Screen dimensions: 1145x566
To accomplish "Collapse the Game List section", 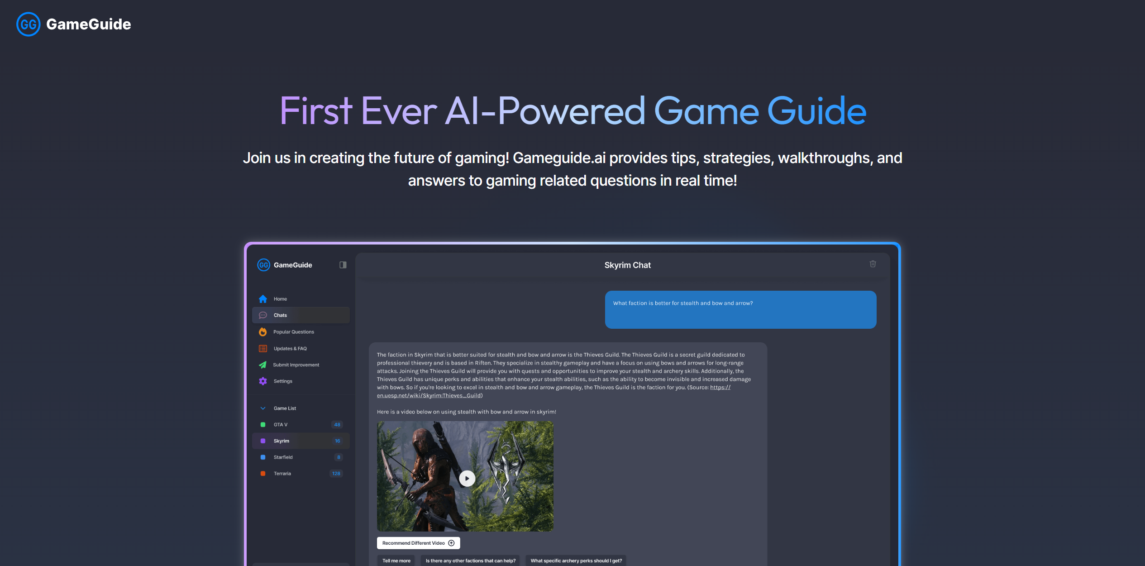I will coord(263,408).
